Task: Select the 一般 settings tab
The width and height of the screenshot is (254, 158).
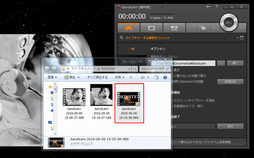Action: (132, 49)
